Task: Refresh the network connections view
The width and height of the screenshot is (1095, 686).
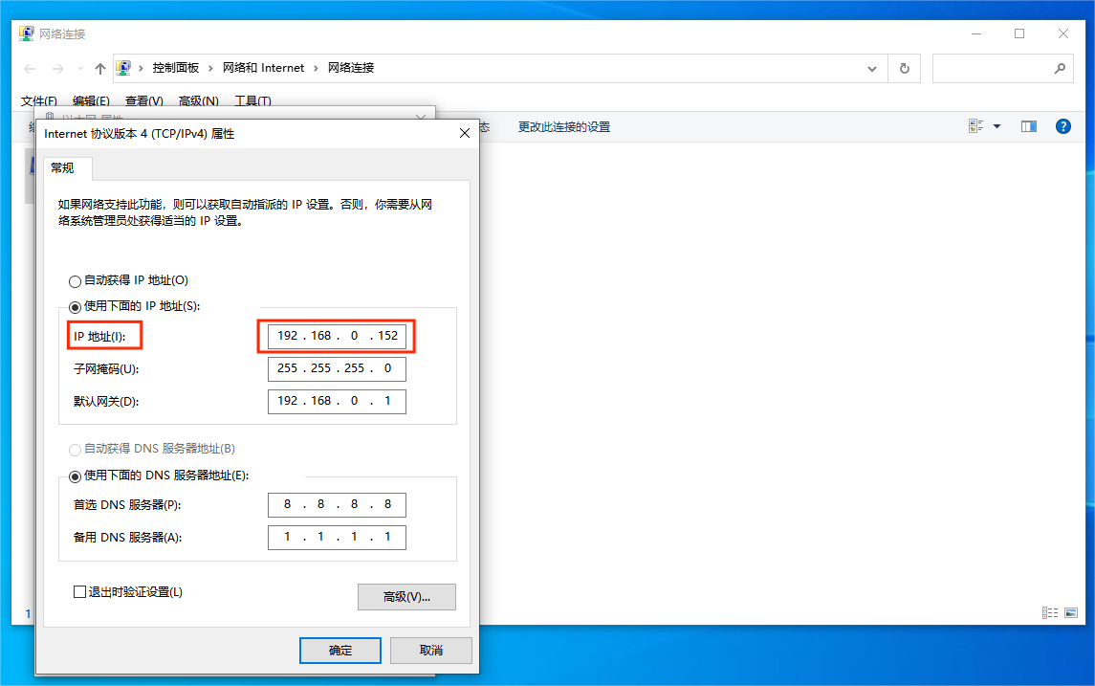Action: pos(903,68)
